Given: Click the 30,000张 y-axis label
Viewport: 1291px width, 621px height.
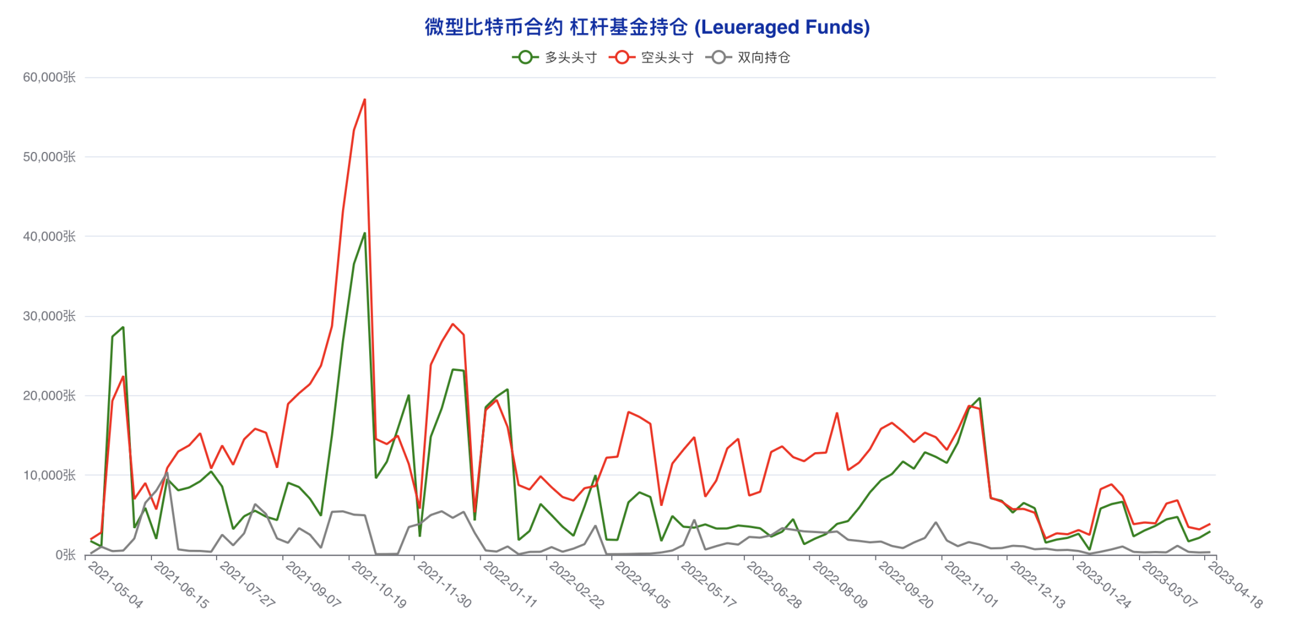Looking at the screenshot, I should pos(49,316).
